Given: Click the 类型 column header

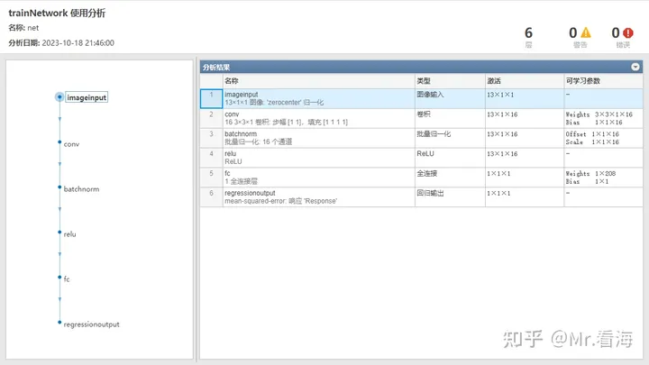Looking at the screenshot, I should point(451,81).
